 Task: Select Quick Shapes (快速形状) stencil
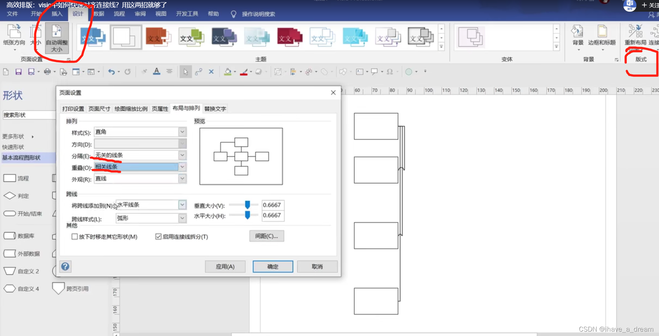click(13, 147)
